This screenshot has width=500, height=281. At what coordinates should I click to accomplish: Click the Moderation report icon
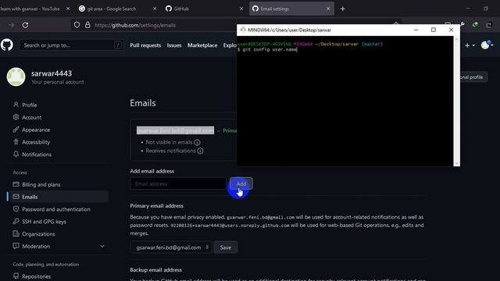(16, 246)
